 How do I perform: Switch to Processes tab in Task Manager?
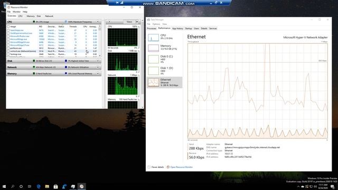(152, 28)
